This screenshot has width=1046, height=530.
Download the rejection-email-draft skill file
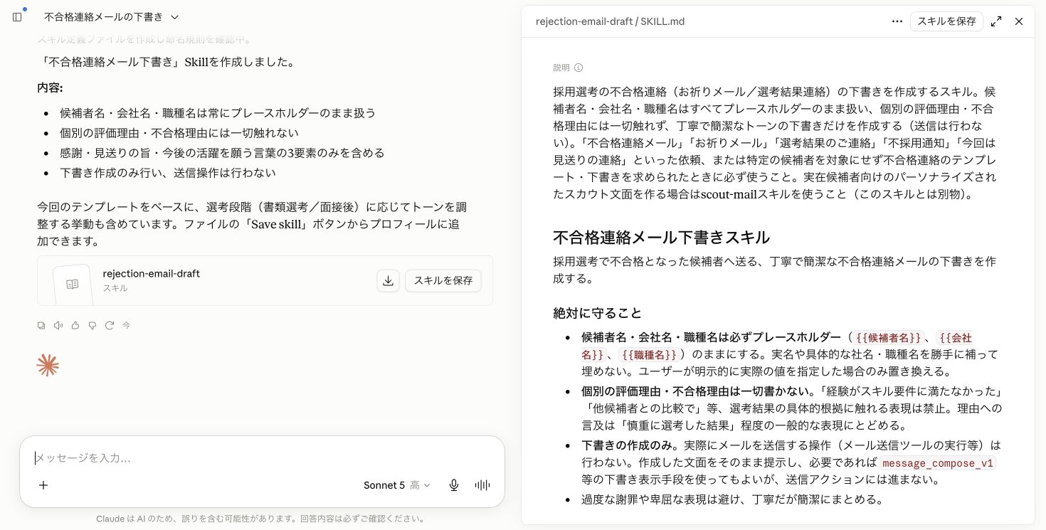[x=388, y=280]
